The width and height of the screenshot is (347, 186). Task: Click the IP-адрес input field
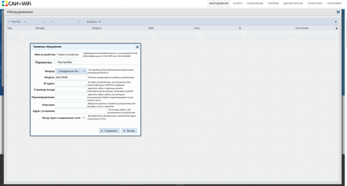[71, 84]
